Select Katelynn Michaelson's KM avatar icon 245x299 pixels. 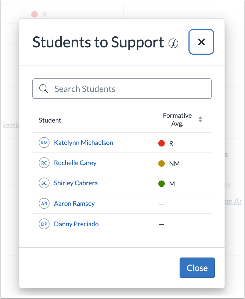[x=44, y=143]
